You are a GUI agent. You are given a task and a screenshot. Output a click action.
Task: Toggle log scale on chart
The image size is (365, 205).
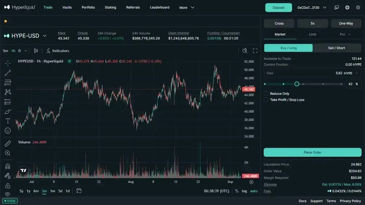click(244, 191)
